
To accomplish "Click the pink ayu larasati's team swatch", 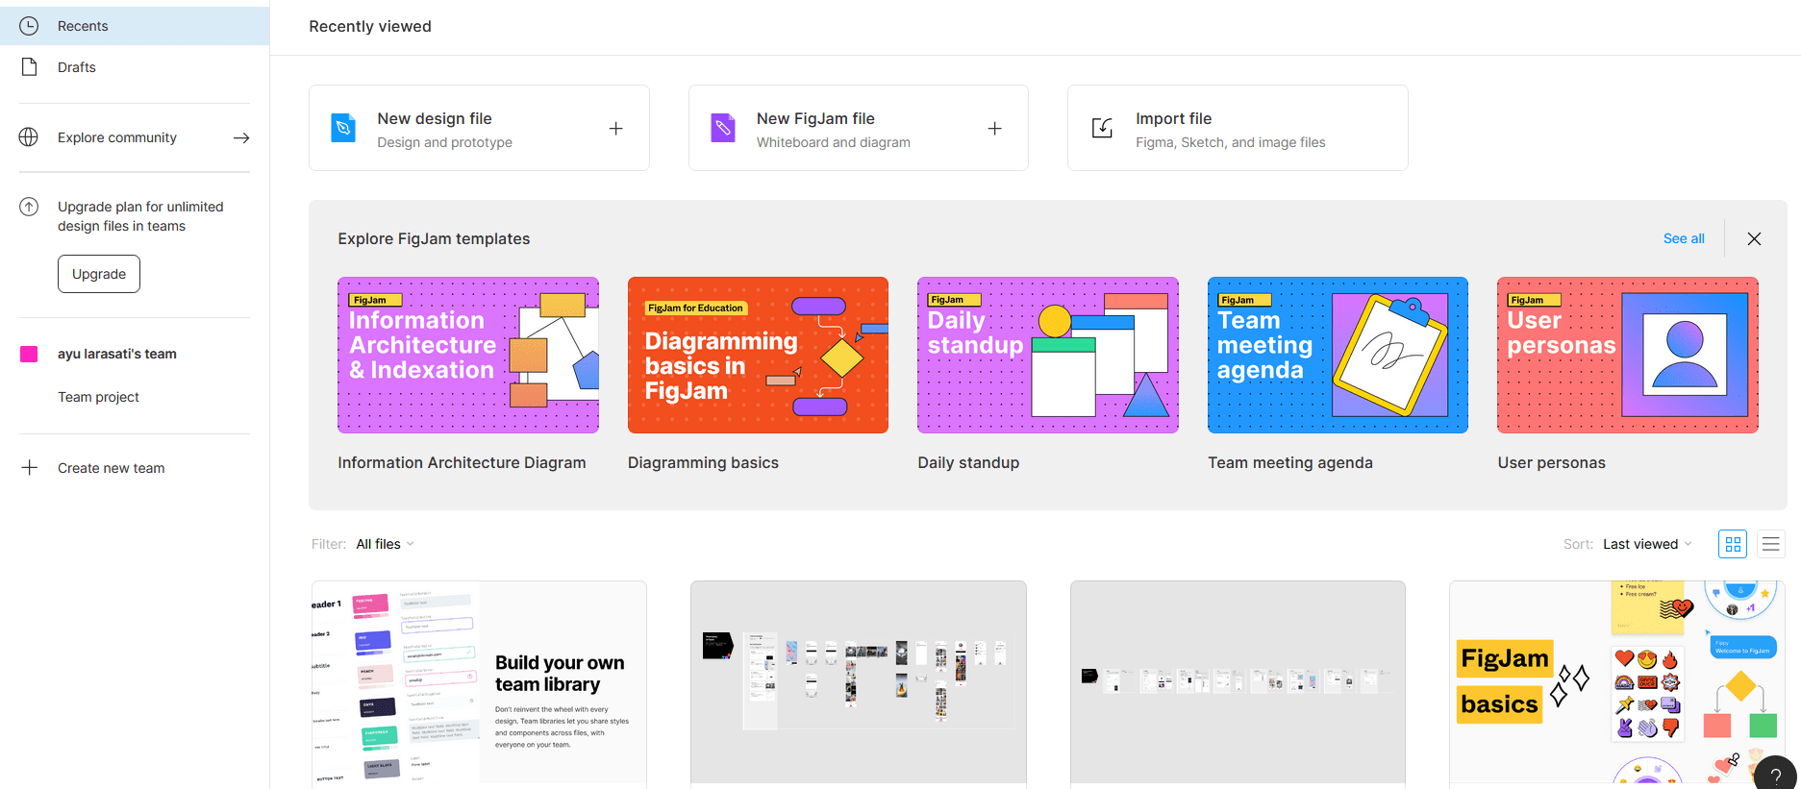I will [x=29, y=354].
